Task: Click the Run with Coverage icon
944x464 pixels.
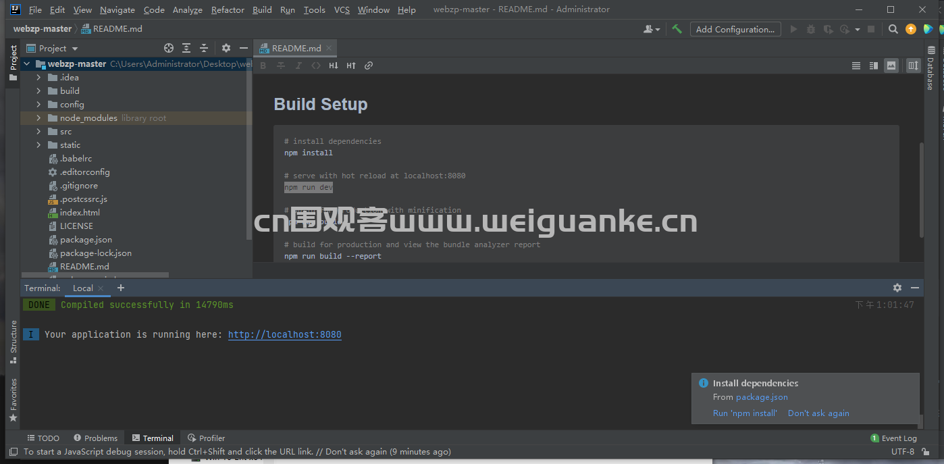Action: 828,29
